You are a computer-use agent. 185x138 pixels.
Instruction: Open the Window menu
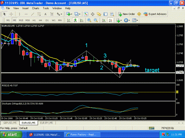pos(57,8)
